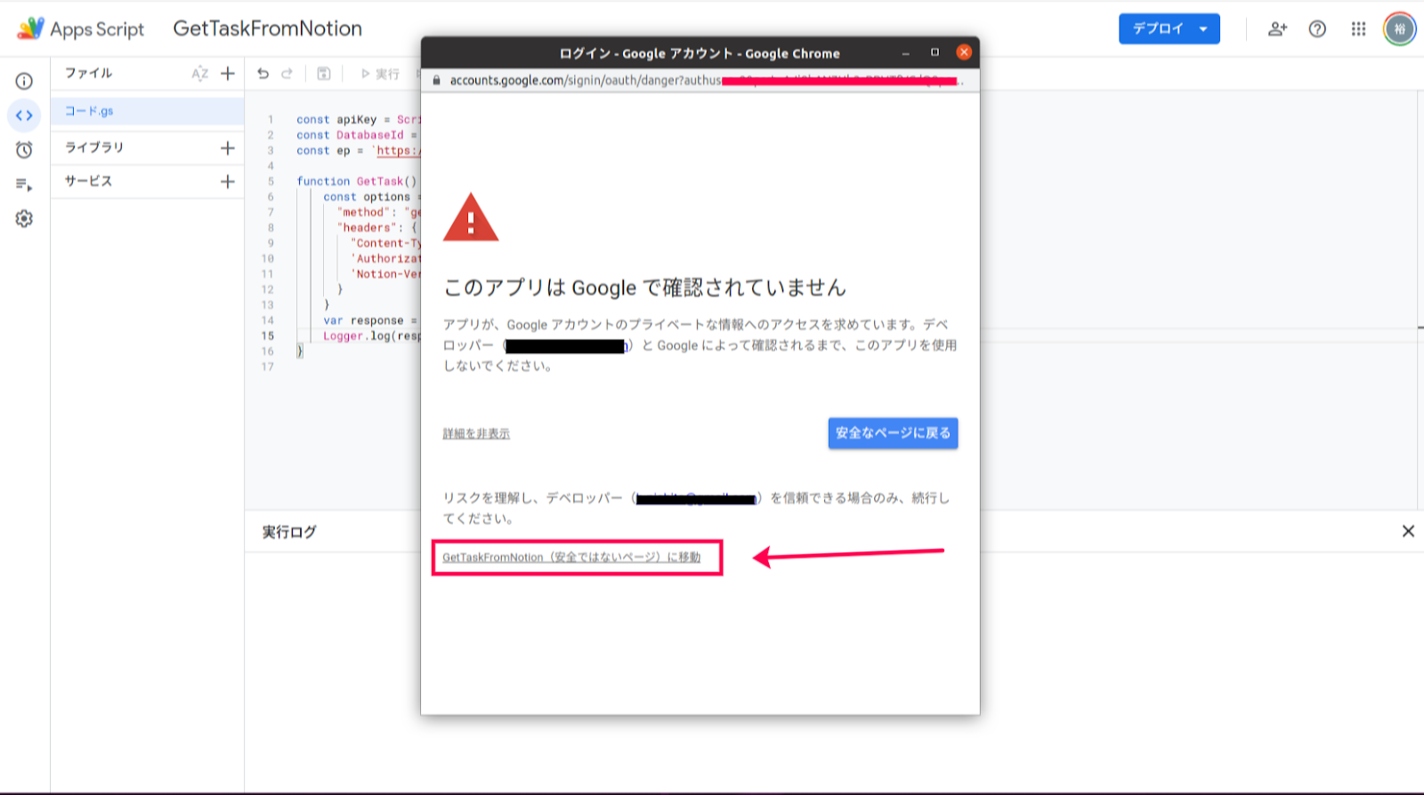
Task: Select the コード.gs file
Action: pos(148,111)
